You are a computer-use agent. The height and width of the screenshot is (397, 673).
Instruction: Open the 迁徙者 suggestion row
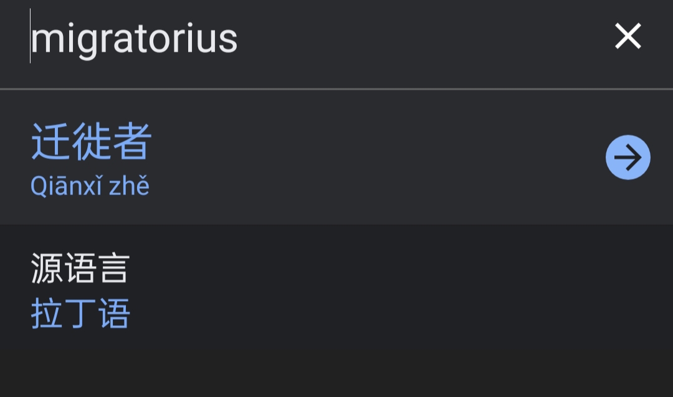click(299, 158)
